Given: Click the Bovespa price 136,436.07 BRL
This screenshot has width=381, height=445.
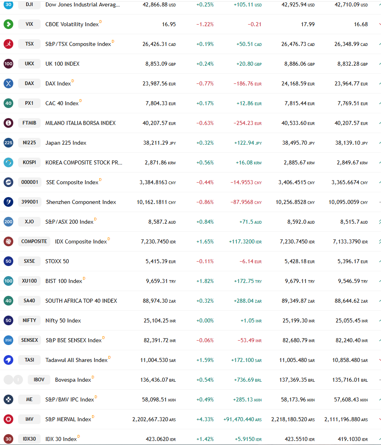Looking at the screenshot, I should click(x=158, y=380).
